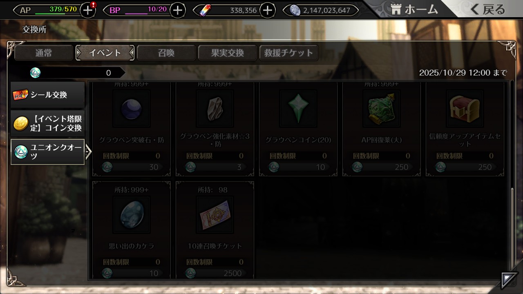523x294 pixels.
Task: Tap the plus icon next to BP
Action: pyautogui.click(x=177, y=10)
